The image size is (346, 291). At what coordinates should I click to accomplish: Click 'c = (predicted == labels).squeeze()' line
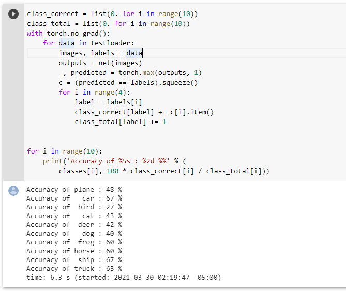128,83
